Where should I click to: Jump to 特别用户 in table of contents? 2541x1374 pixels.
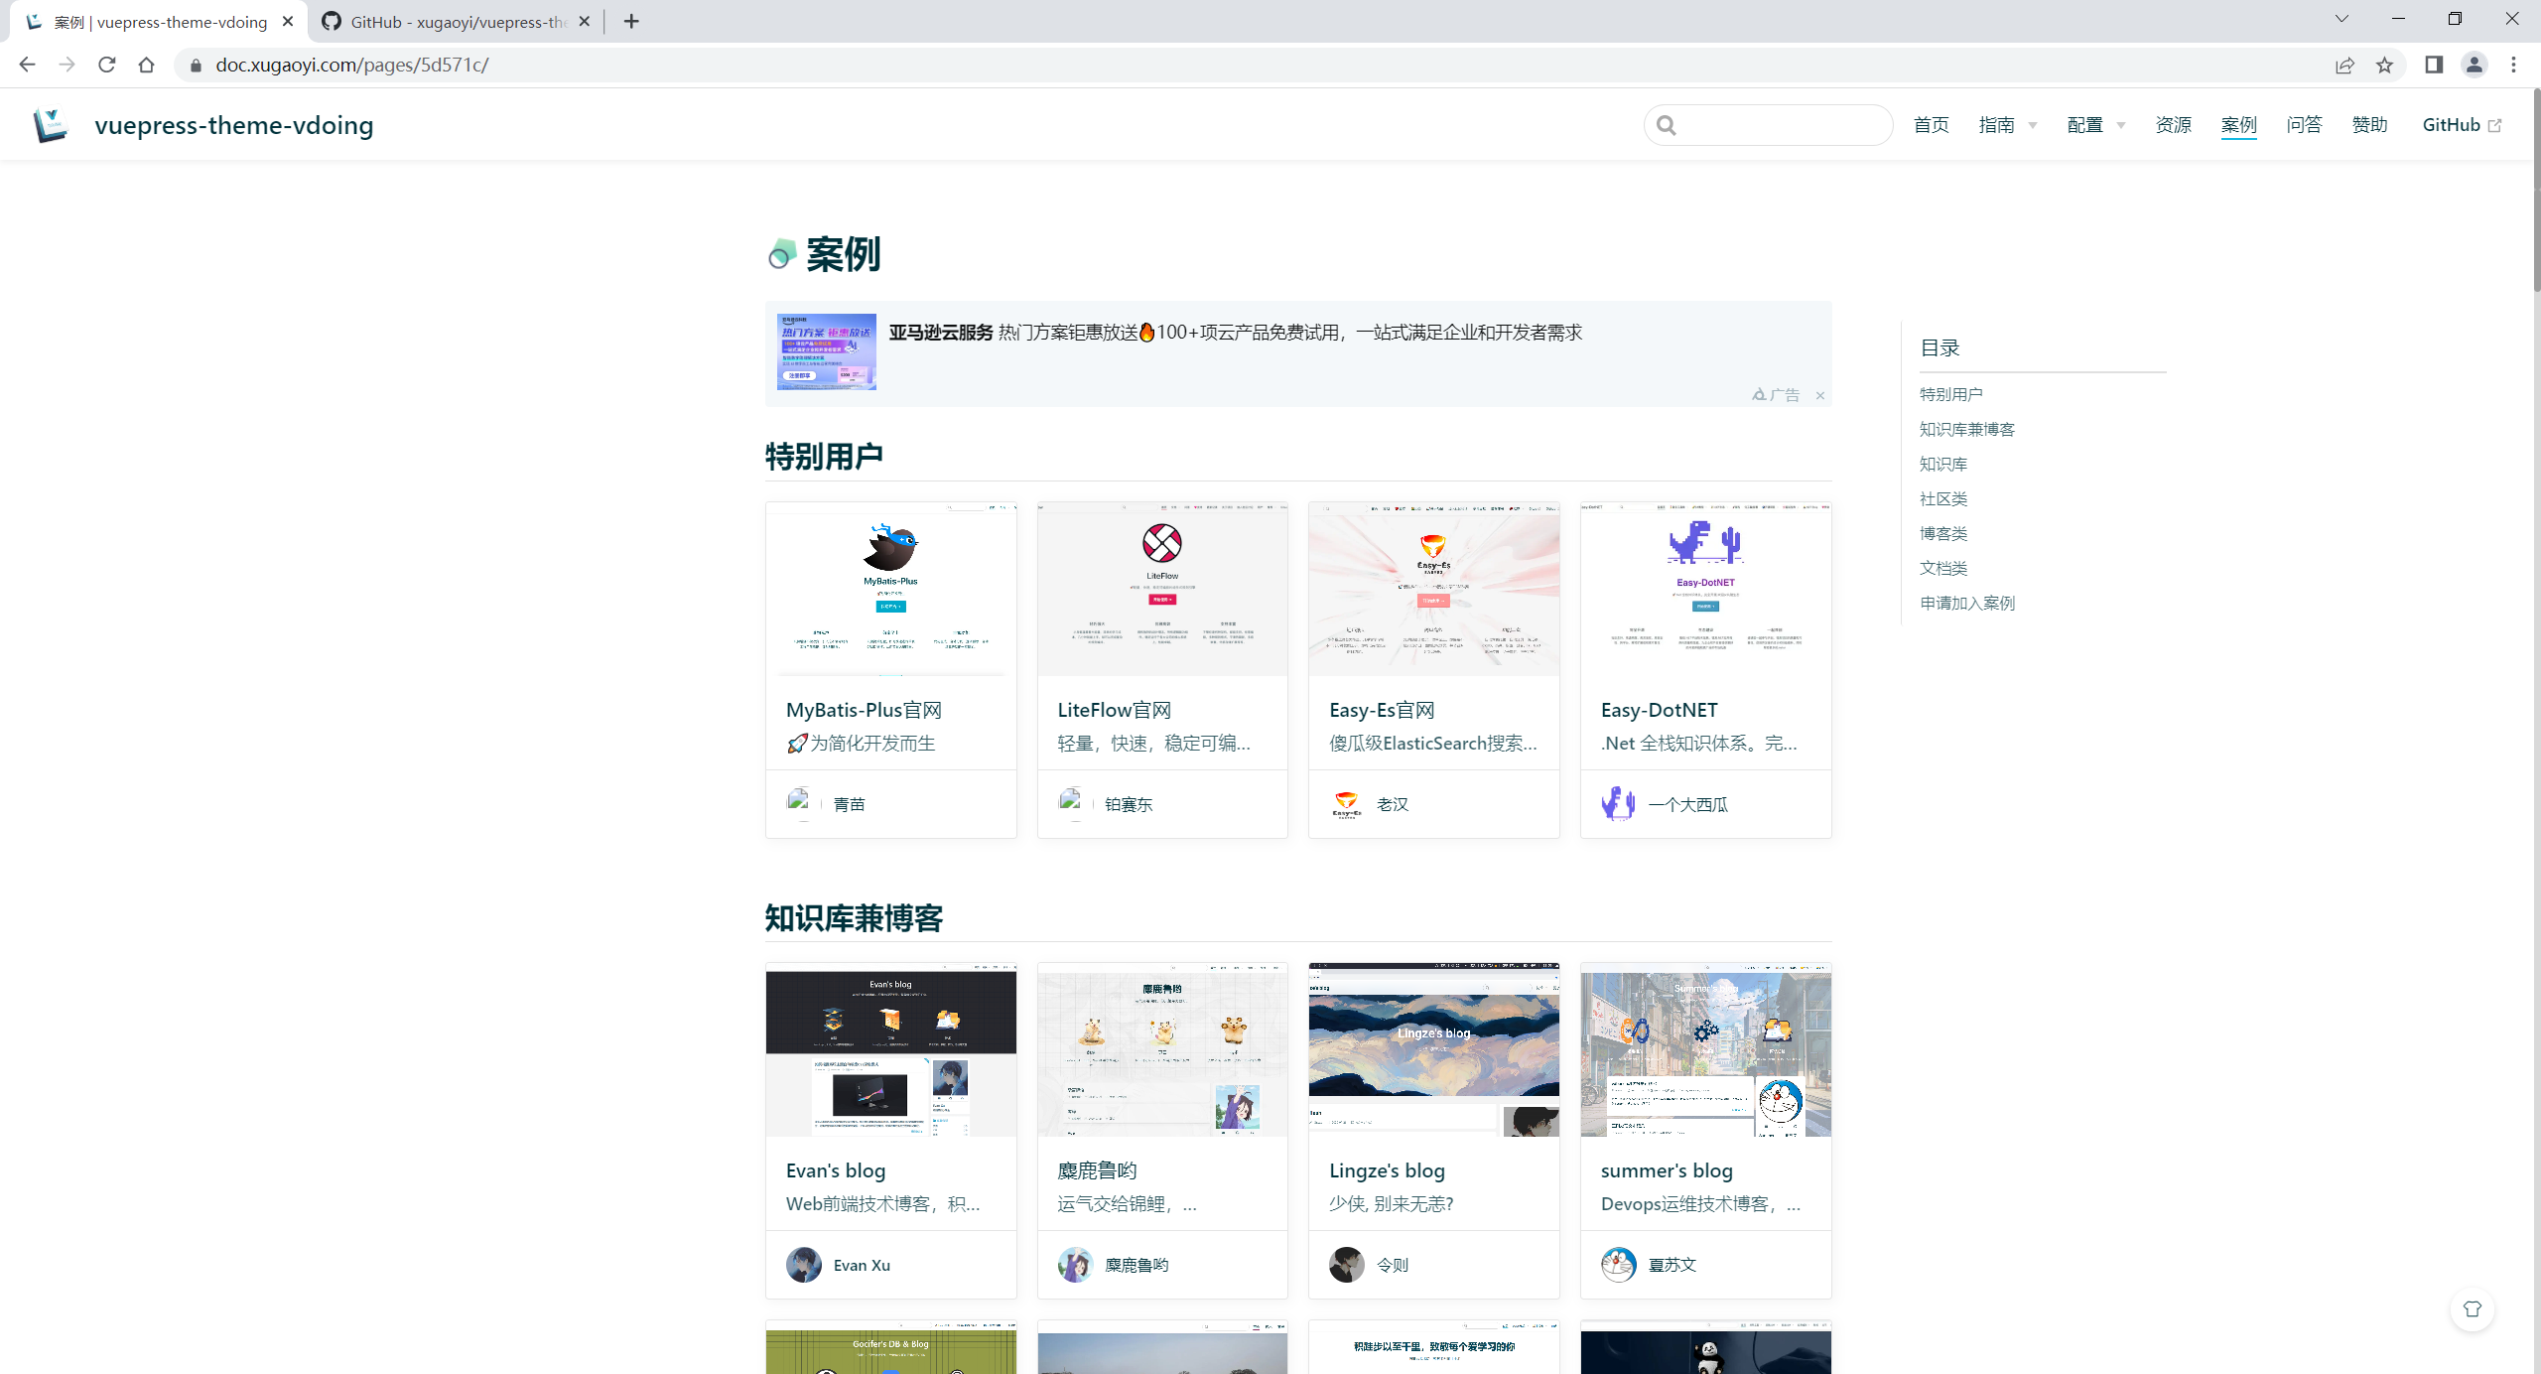pos(1950,394)
